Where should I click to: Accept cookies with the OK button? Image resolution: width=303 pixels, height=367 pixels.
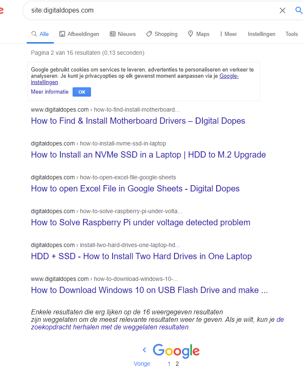(82, 92)
